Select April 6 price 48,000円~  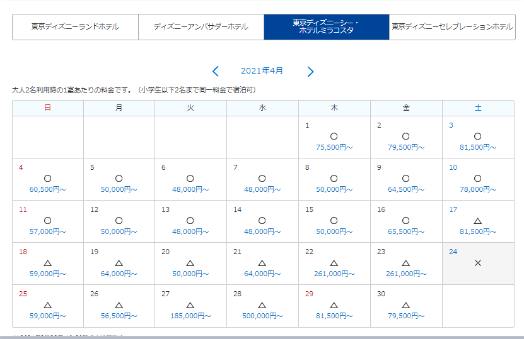pos(190,189)
